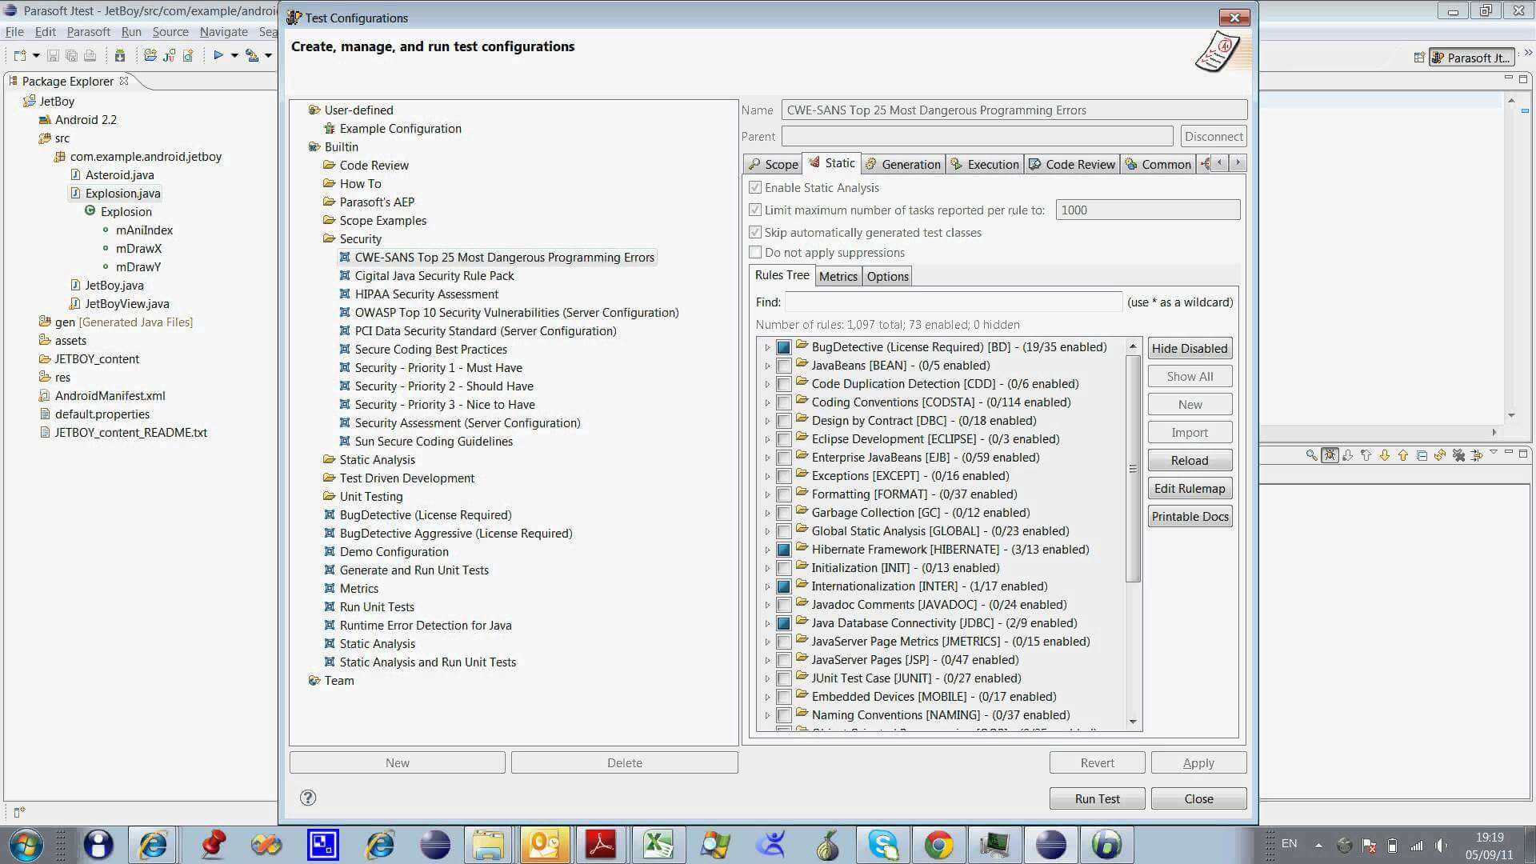This screenshot has height=864, width=1536.
Task: Click the Excel taskbar icon
Action: (x=658, y=845)
